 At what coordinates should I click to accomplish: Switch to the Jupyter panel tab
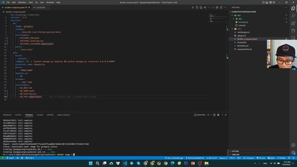point(50,115)
